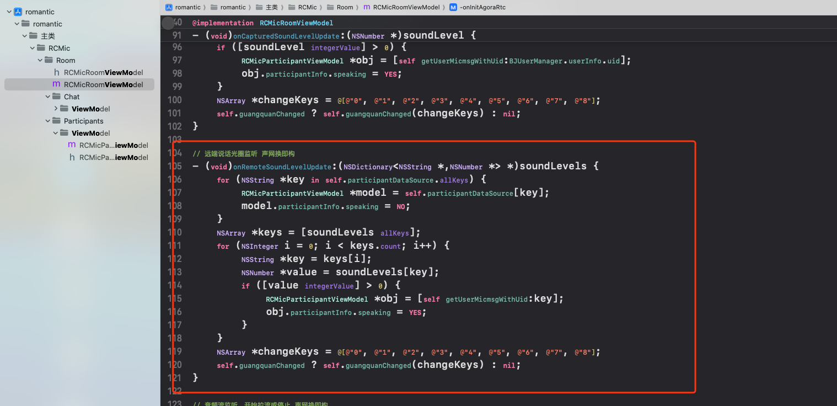Click the blue 'M' method icon in jump bar

(453, 7)
